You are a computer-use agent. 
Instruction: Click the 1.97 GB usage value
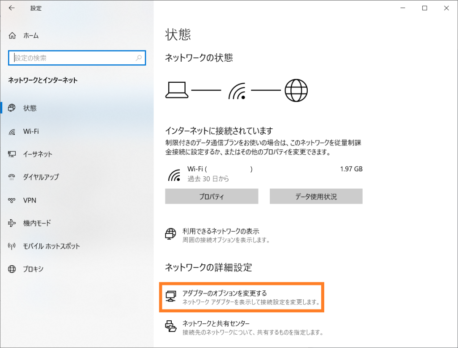point(351,169)
